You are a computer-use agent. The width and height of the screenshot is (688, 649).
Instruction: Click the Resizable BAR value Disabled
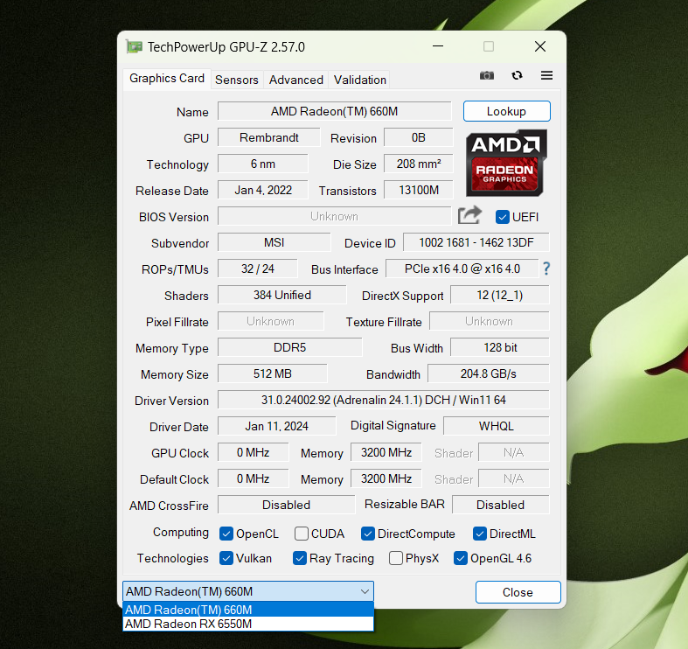pos(501,505)
